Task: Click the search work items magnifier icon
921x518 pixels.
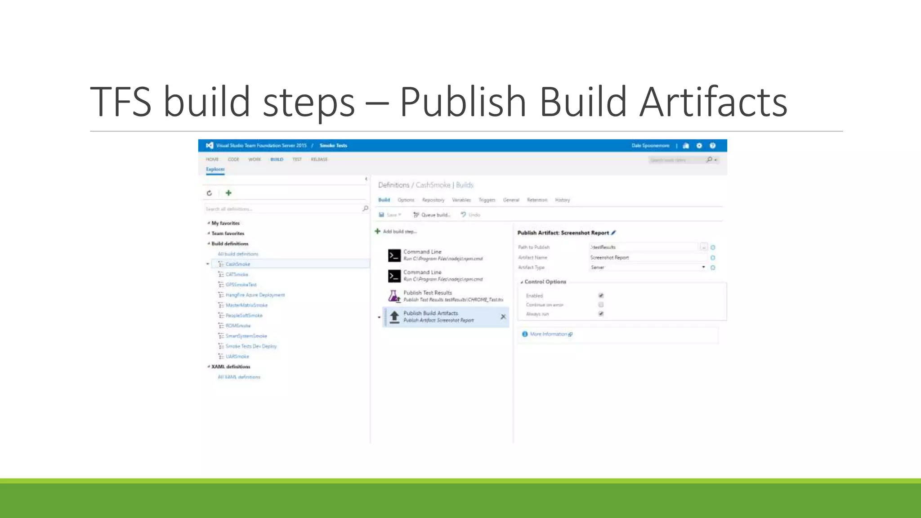Action: point(709,159)
